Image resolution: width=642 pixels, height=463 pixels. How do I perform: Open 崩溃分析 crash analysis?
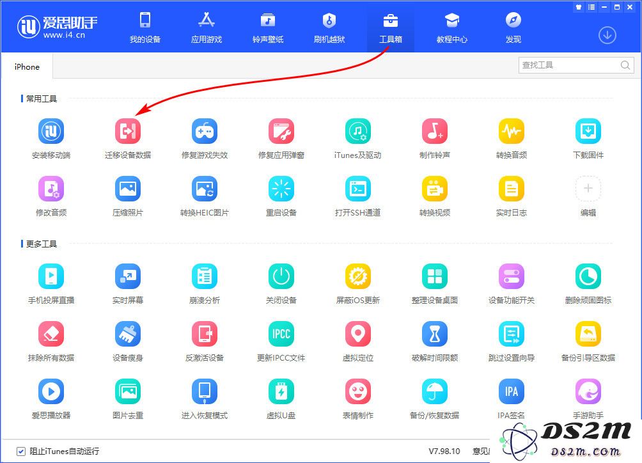(205, 276)
